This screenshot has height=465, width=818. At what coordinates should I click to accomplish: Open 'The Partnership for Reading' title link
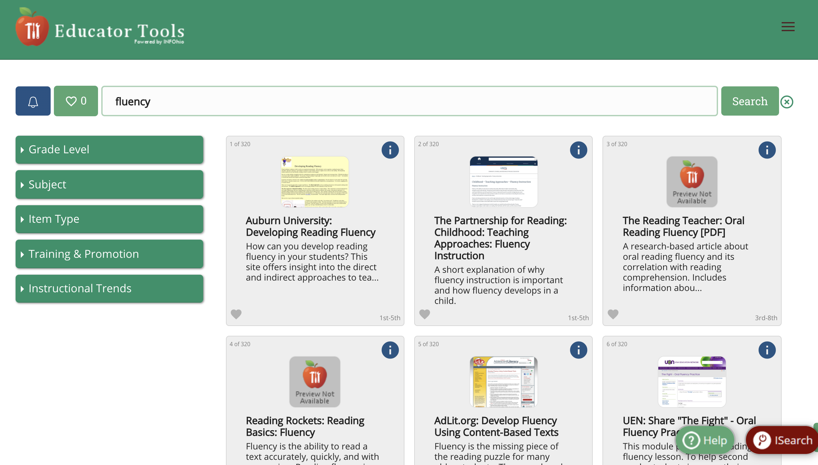tap(501, 238)
